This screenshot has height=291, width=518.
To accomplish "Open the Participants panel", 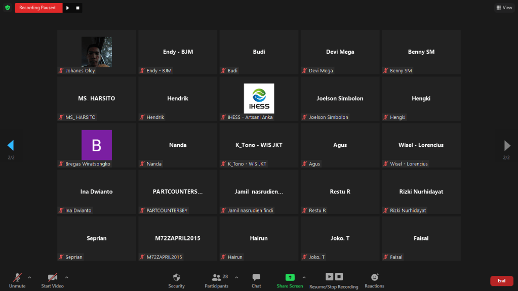I will point(217,277).
